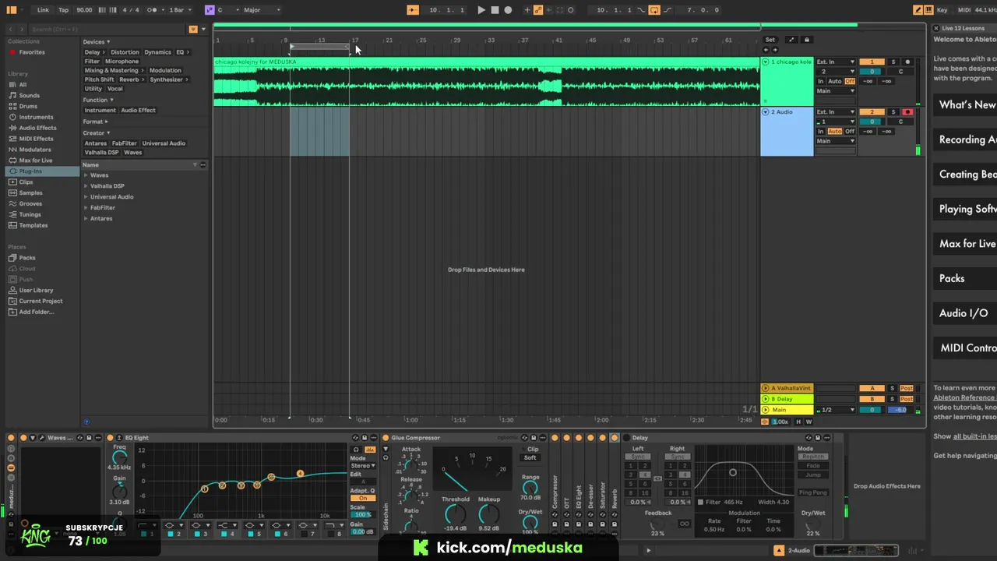
Task: Set 2 Audio monitor to Off
Action: click(x=850, y=132)
